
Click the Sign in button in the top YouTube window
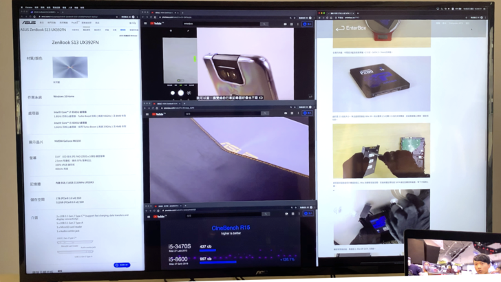pyautogui.click(x=307, y=24)
